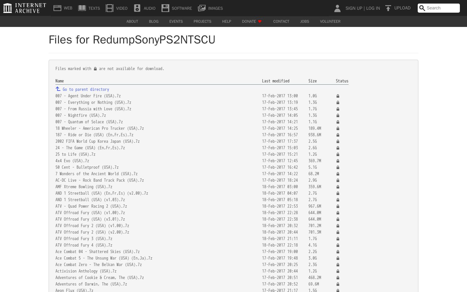The width and height of the screenshot is (467, 292).
Task: Open the Help menu item
Action: click(x=227, y=21)
